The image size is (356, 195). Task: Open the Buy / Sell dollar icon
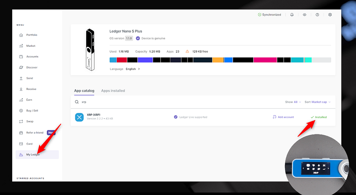coord(21,111)
